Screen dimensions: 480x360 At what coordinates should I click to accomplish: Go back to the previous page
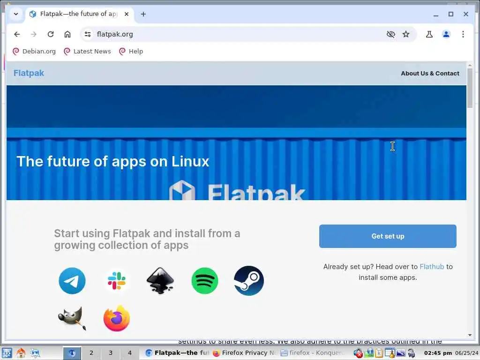coord(17,34)
